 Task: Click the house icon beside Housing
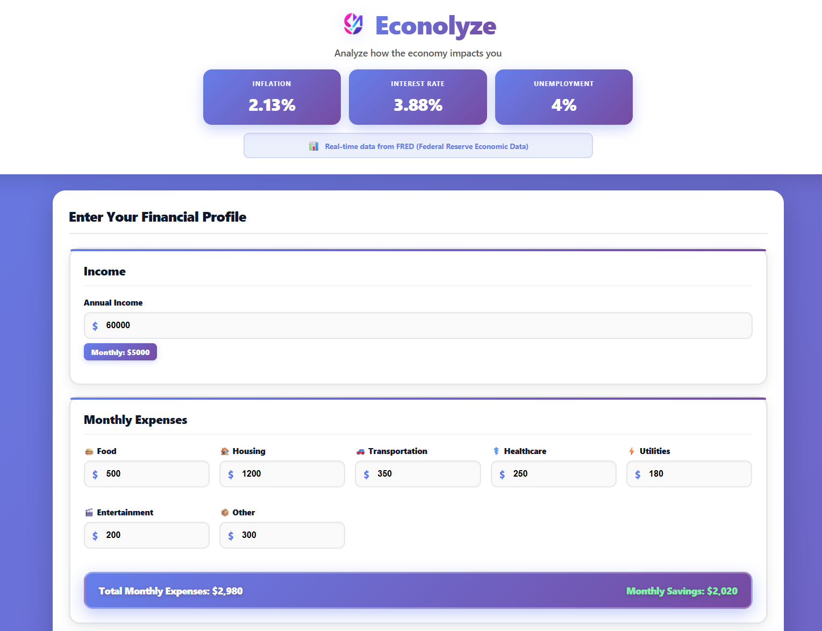click(x=225, y=451)
